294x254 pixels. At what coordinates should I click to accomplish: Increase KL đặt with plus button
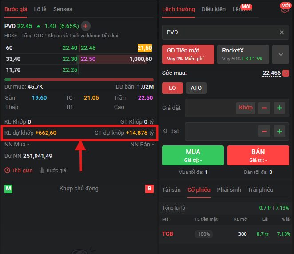[x=279, y=131]
